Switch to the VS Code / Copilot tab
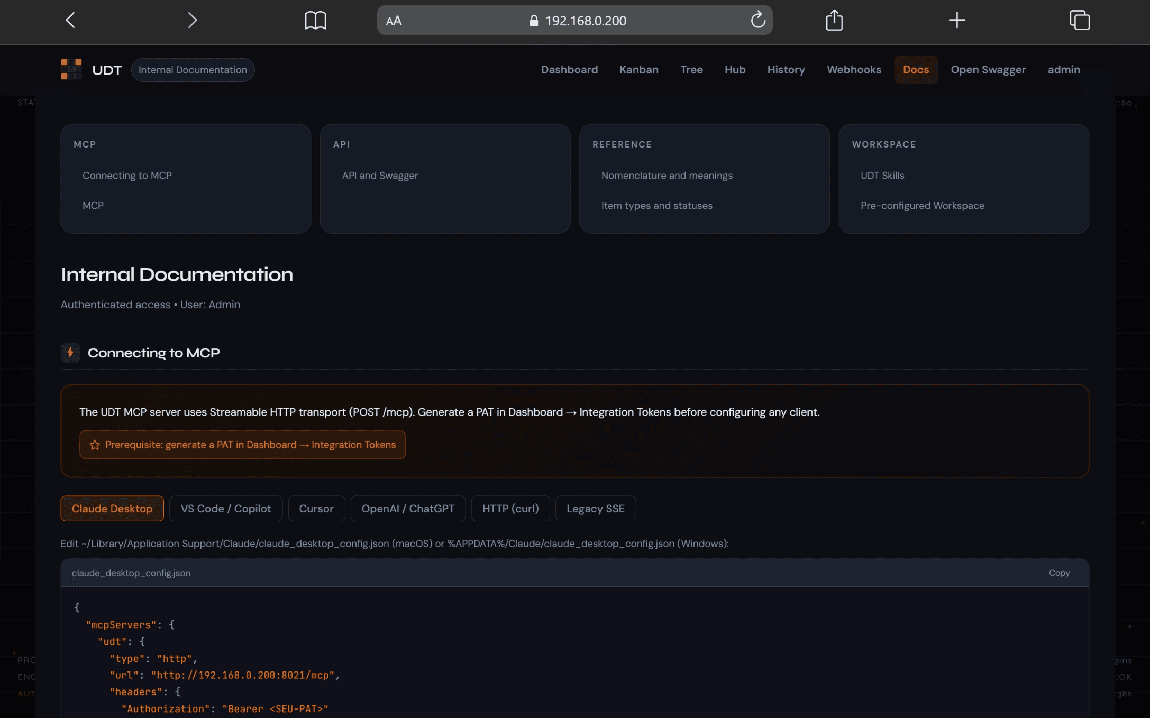The height and width of the screenshot is (718, 1150). point(226,509)
